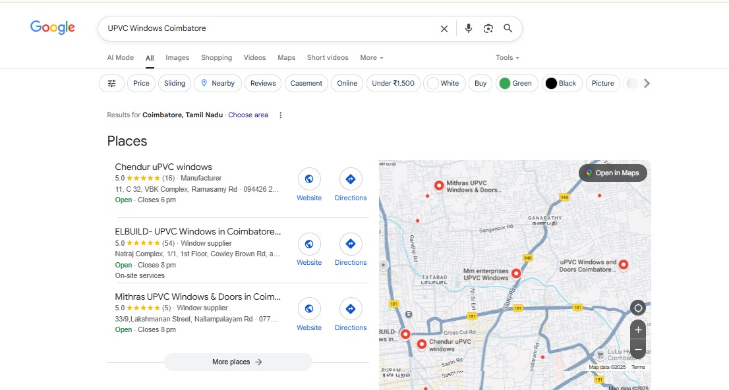729x390 pixels.
Task: Click the voice search microphone icon
Action: (468, 28)
